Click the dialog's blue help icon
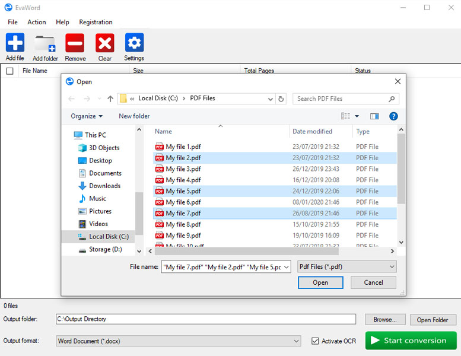Screen dimensions: 461x356 coord(393,116)
